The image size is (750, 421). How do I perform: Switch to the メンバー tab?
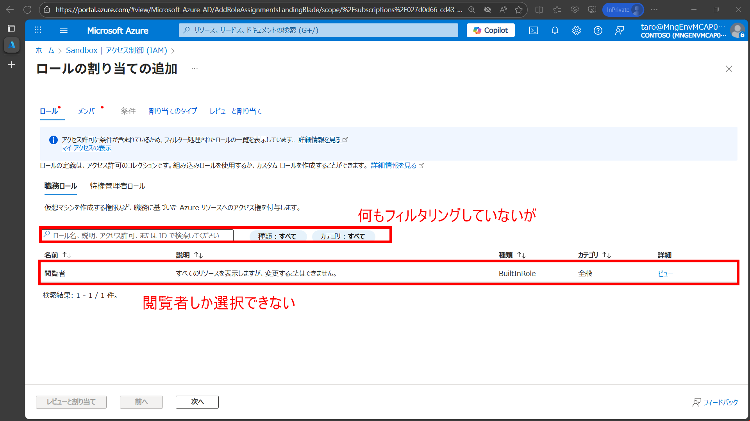tap(89, 111)
